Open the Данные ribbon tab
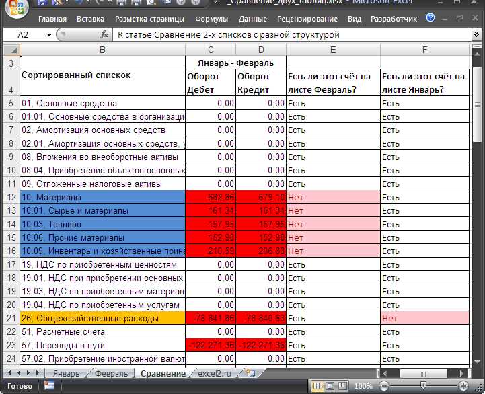The width and height of the screenshot is (485, 394). coord(252,19)
